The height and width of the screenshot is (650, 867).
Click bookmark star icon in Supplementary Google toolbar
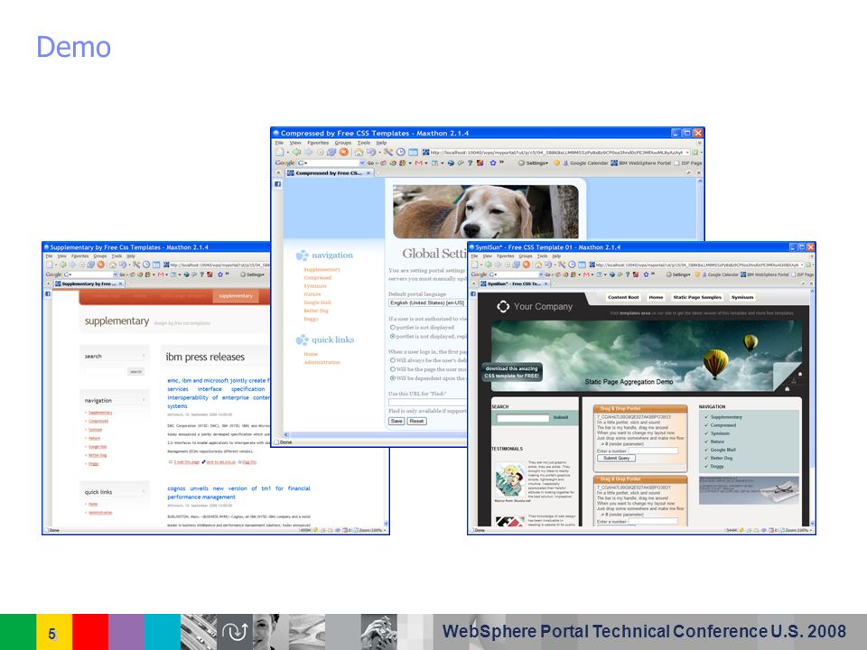[x=219, y=274]
